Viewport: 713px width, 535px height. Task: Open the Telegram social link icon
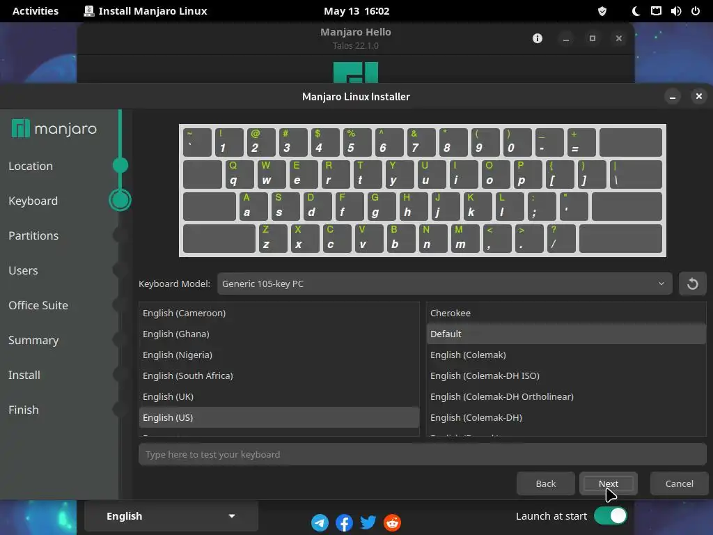point(320,522)
